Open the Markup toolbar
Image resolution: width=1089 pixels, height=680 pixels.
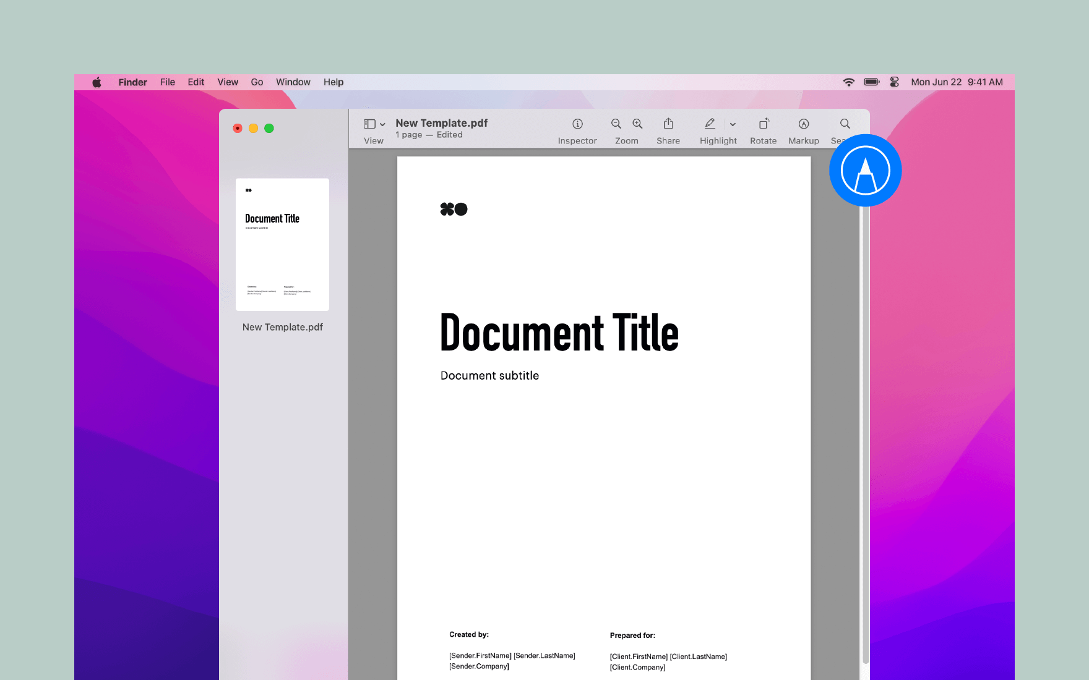pos(803,124)
